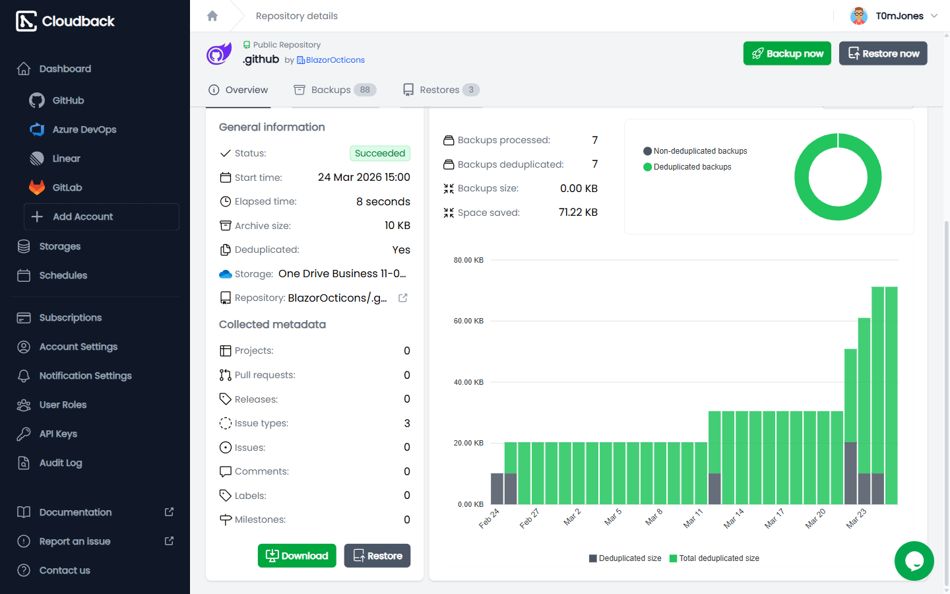The width and height of the screenshot is (950, 594).
Task: Click Add Account button
Action: [102, 216]
